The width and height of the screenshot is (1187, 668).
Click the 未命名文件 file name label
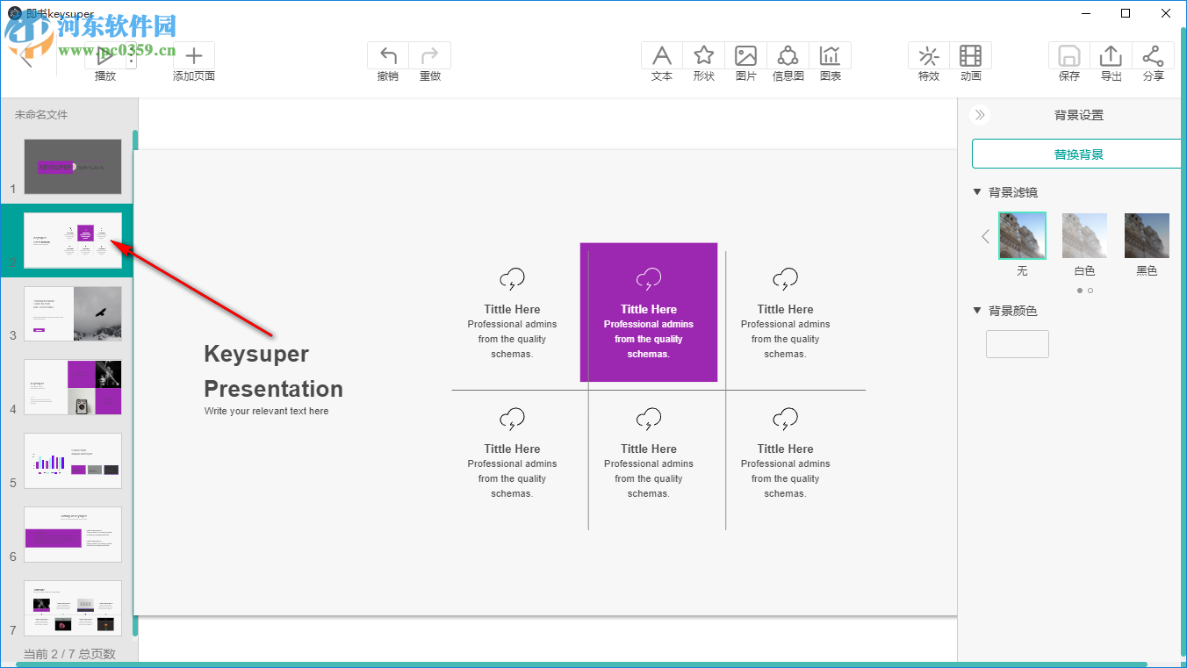point(41,115)
